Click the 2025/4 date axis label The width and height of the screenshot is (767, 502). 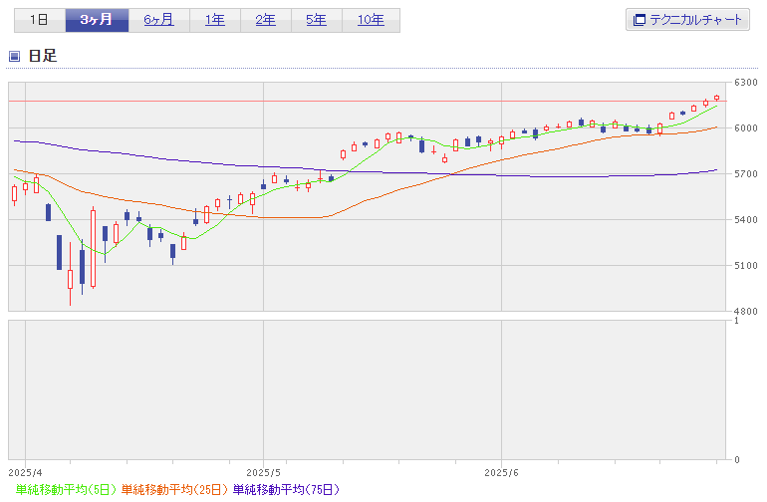tap(26, 473)
